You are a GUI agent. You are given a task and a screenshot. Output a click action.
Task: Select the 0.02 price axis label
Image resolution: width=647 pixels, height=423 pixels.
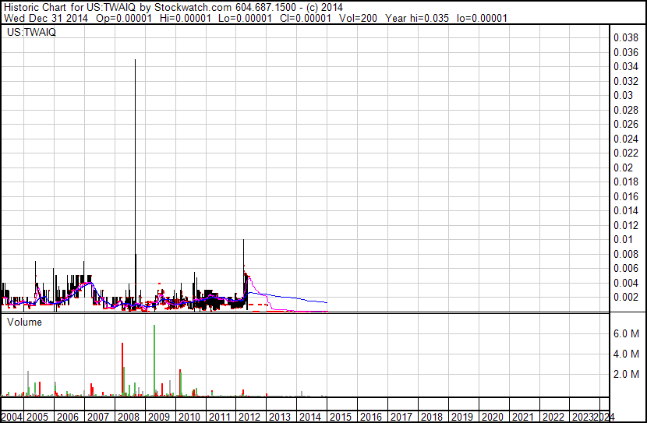tap(622, 167)
